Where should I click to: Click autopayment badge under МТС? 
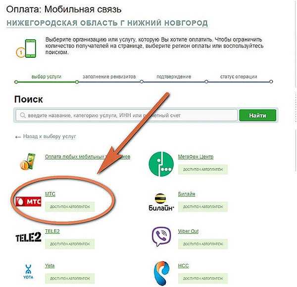(70, 206)
